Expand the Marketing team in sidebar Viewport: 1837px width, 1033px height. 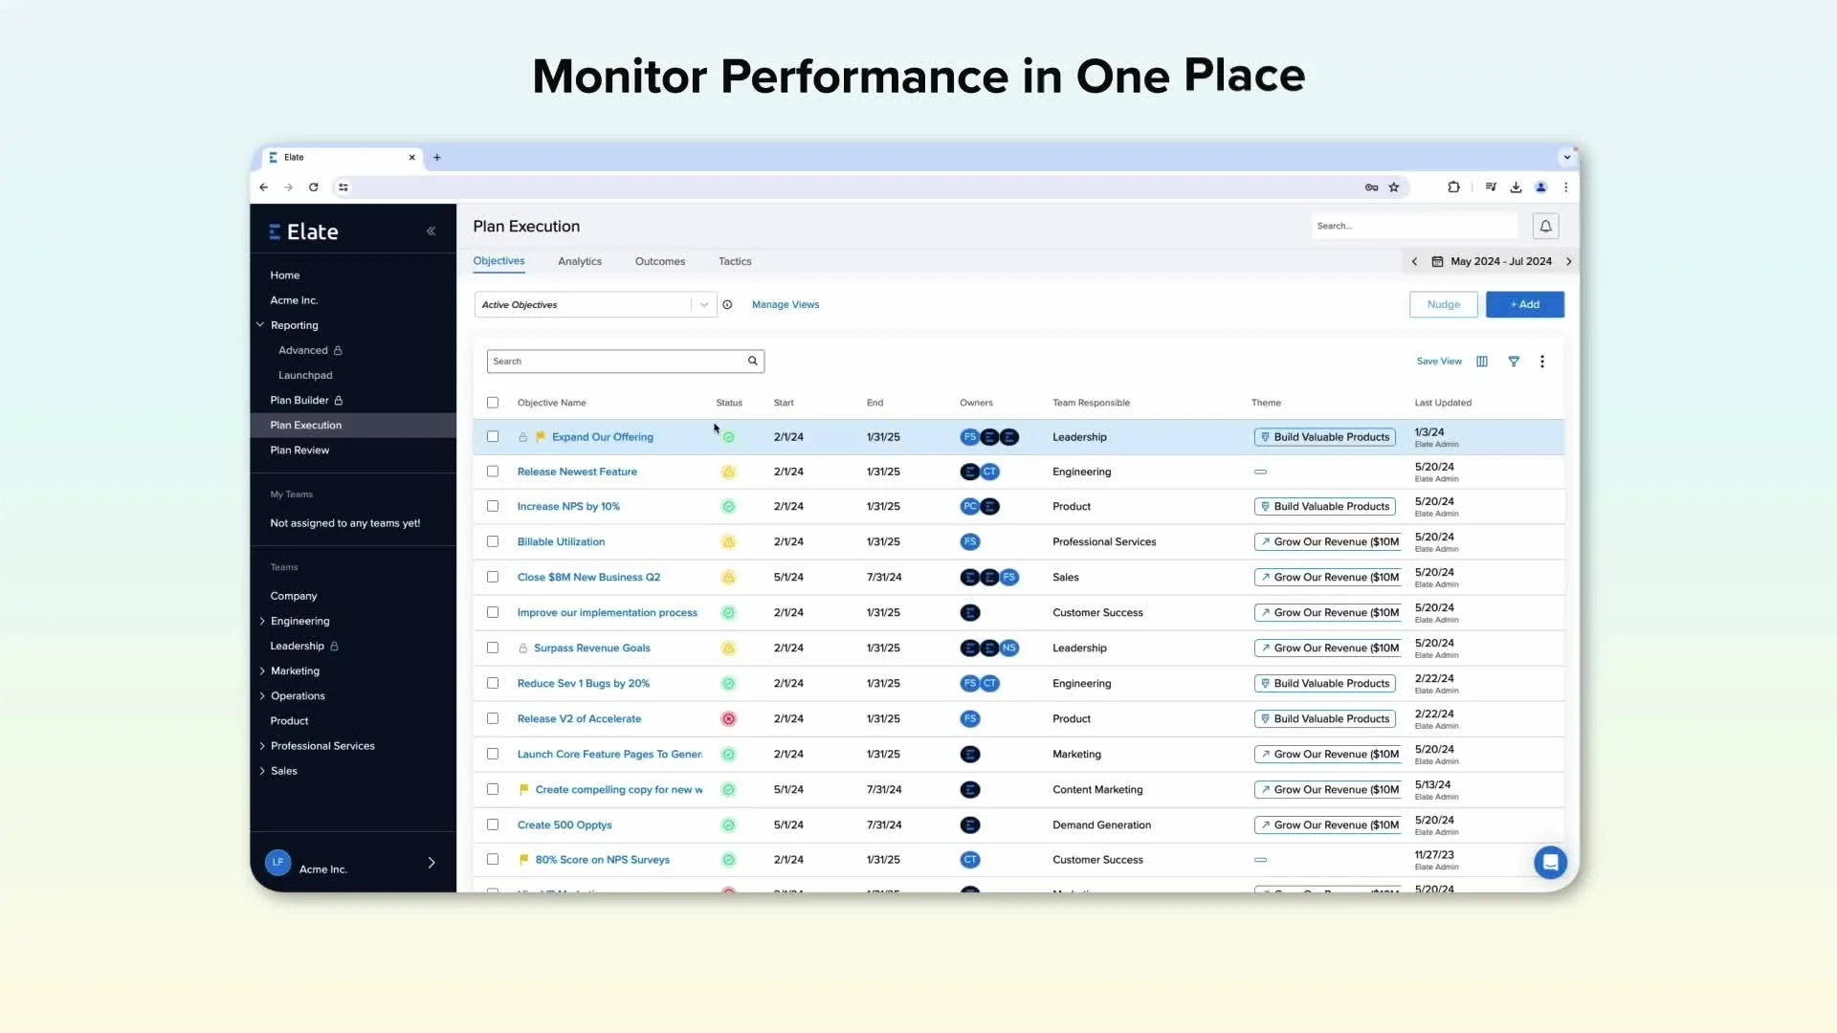tap(262, 671)
